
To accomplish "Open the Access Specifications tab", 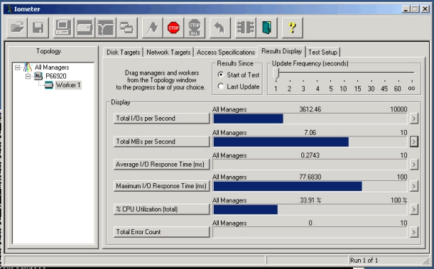I will pyautogui.click(x=226, y=53).
